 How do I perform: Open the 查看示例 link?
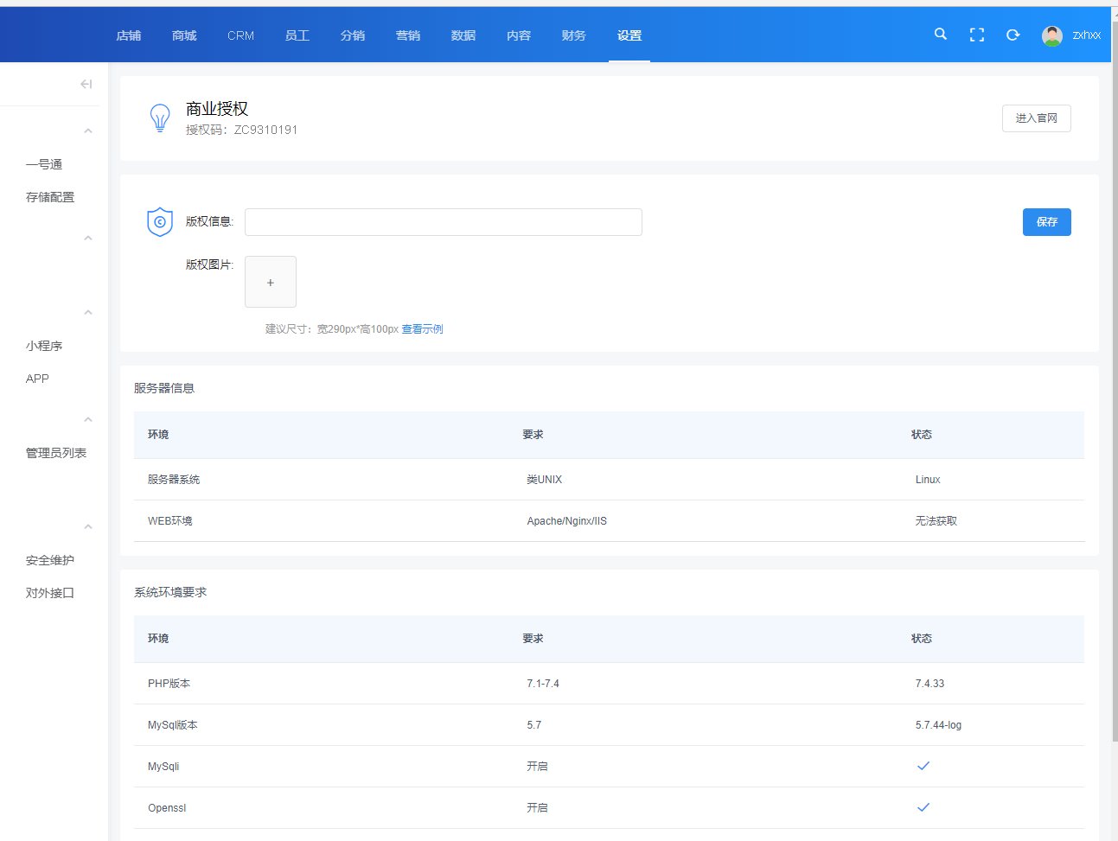tap(422, 329)
